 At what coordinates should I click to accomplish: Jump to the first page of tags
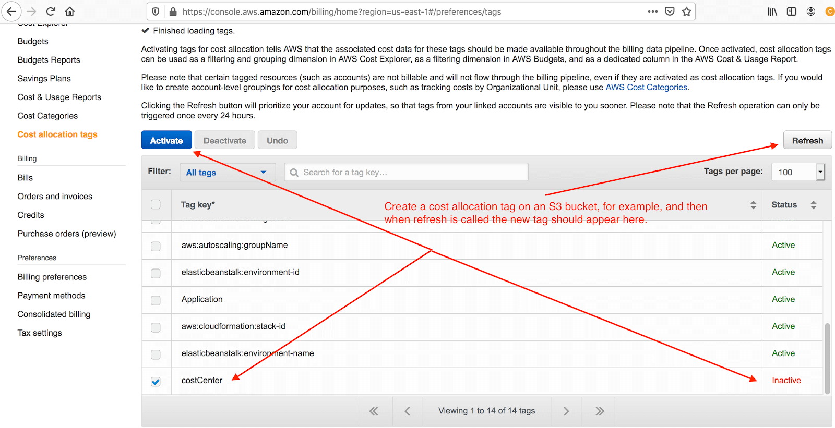point(374,411)
